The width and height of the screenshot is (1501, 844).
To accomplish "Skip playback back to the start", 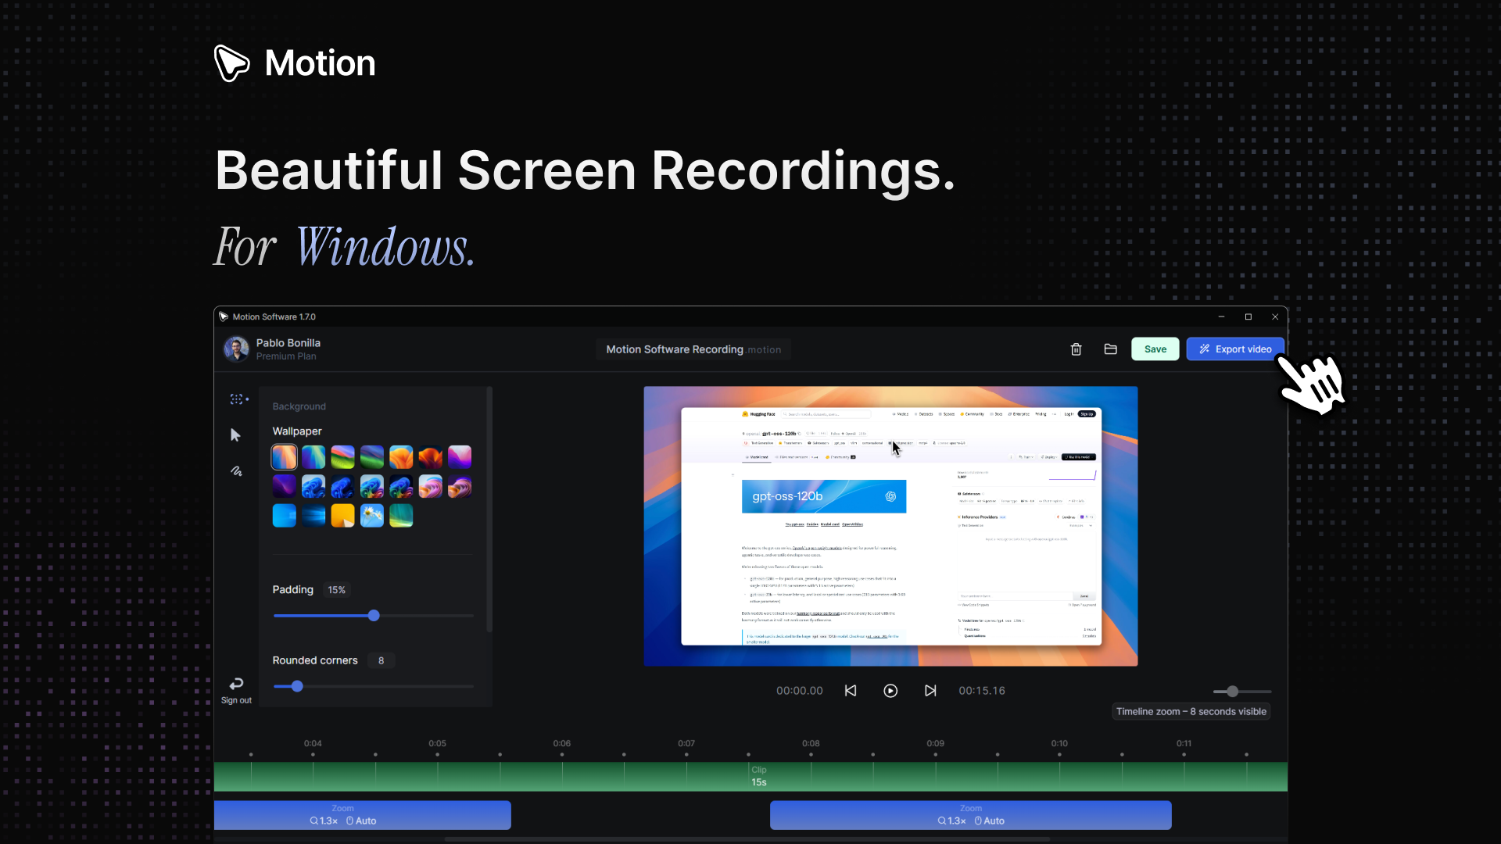I will pos(851,691).
